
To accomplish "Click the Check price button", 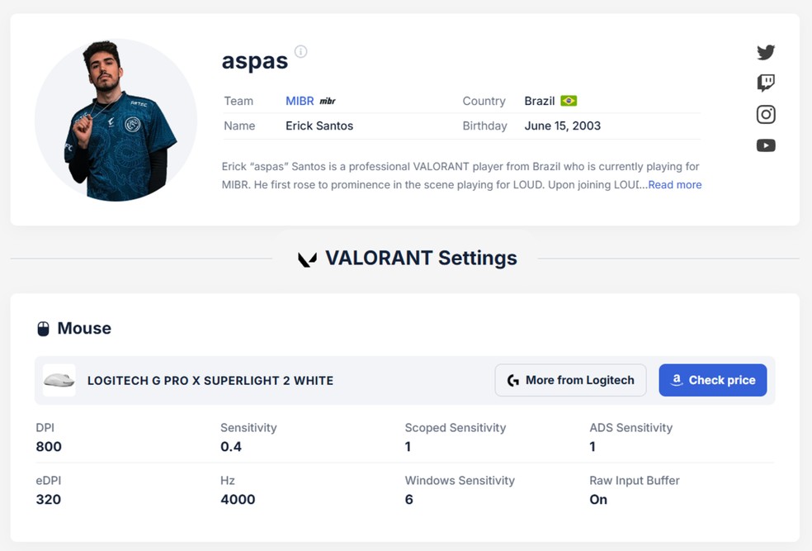I will tap(712, 380).
